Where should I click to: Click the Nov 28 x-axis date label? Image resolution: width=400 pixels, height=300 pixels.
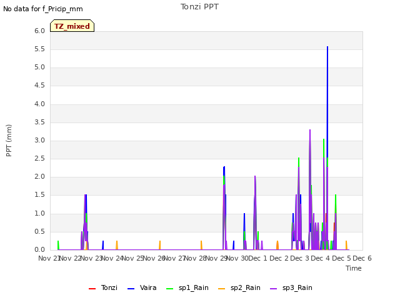click(x=196, y=258)
